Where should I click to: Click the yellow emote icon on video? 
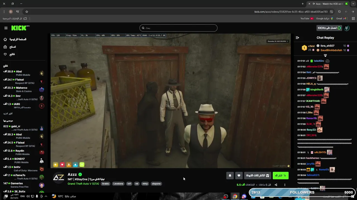[x=56, y=165]
